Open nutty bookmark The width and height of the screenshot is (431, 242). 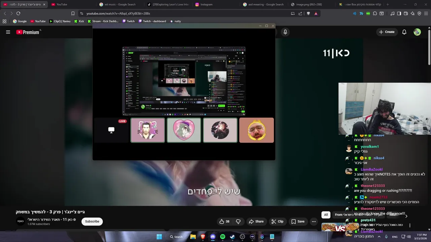point(175,21)
